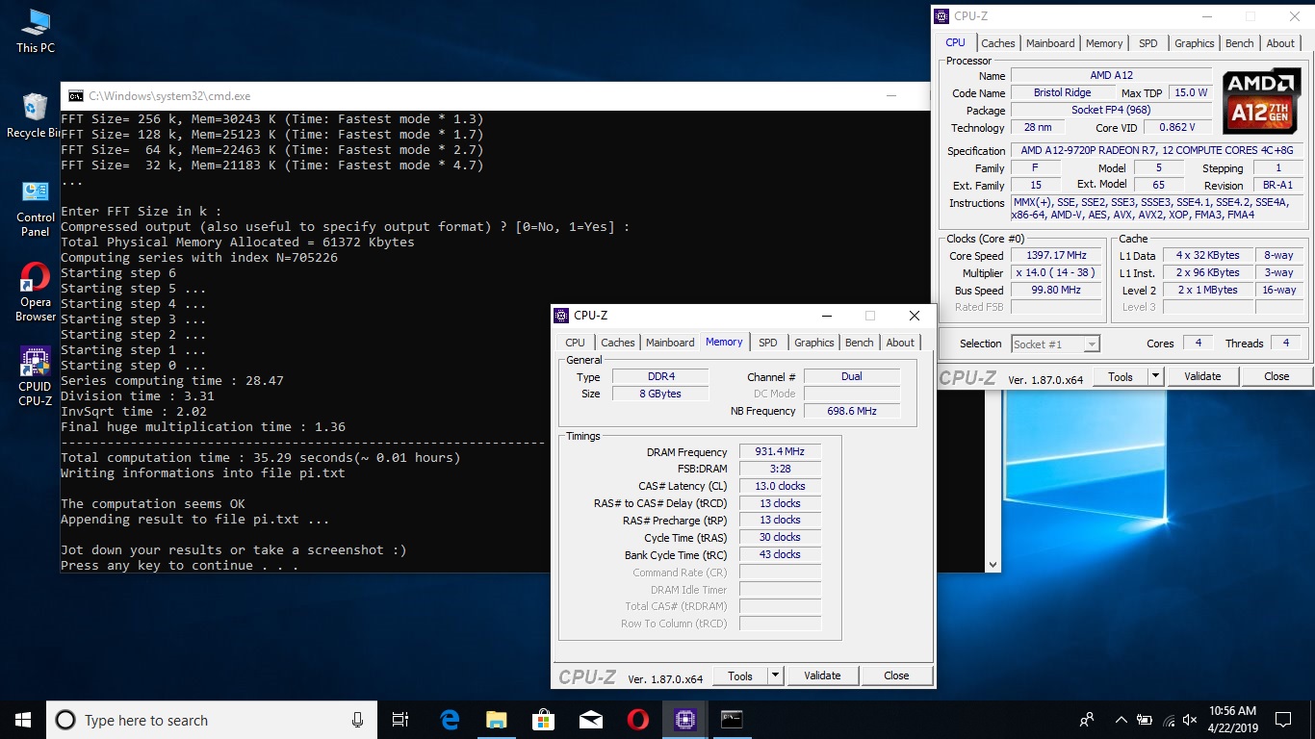The image size is (1315, 739).
Task: Open Opera from taskbar
Action: tap(637, 720)
